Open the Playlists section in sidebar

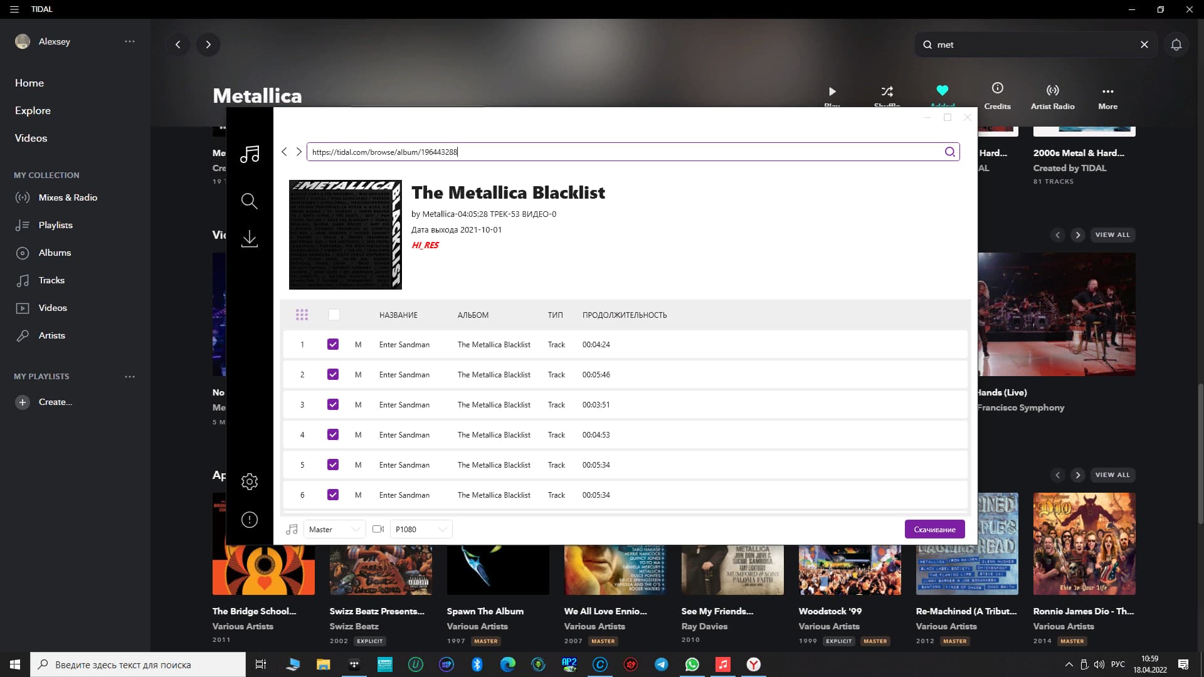coord(55,224)
